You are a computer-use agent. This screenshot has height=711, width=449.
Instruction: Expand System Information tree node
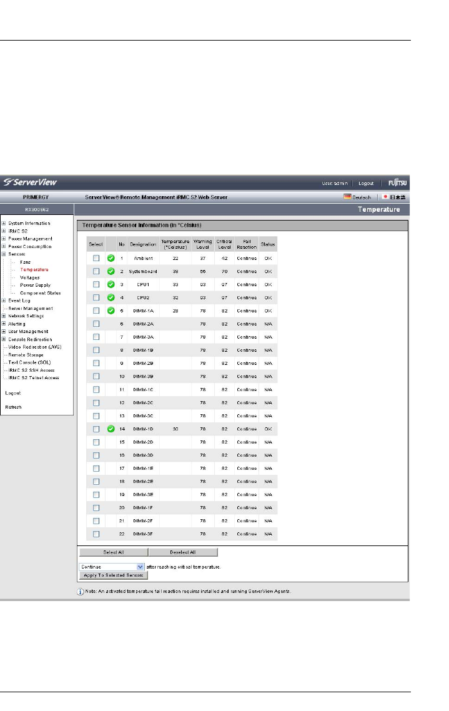click(4, 223)
